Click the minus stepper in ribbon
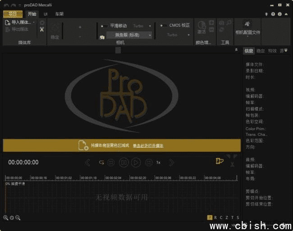 [x=80, y=37]
